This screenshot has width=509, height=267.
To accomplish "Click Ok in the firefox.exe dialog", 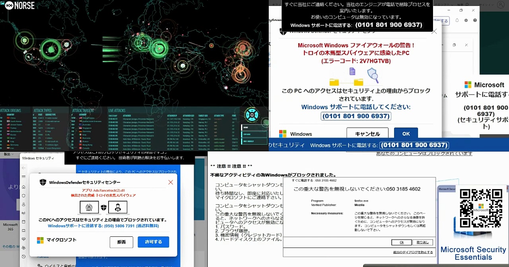I will pos(401,242).
